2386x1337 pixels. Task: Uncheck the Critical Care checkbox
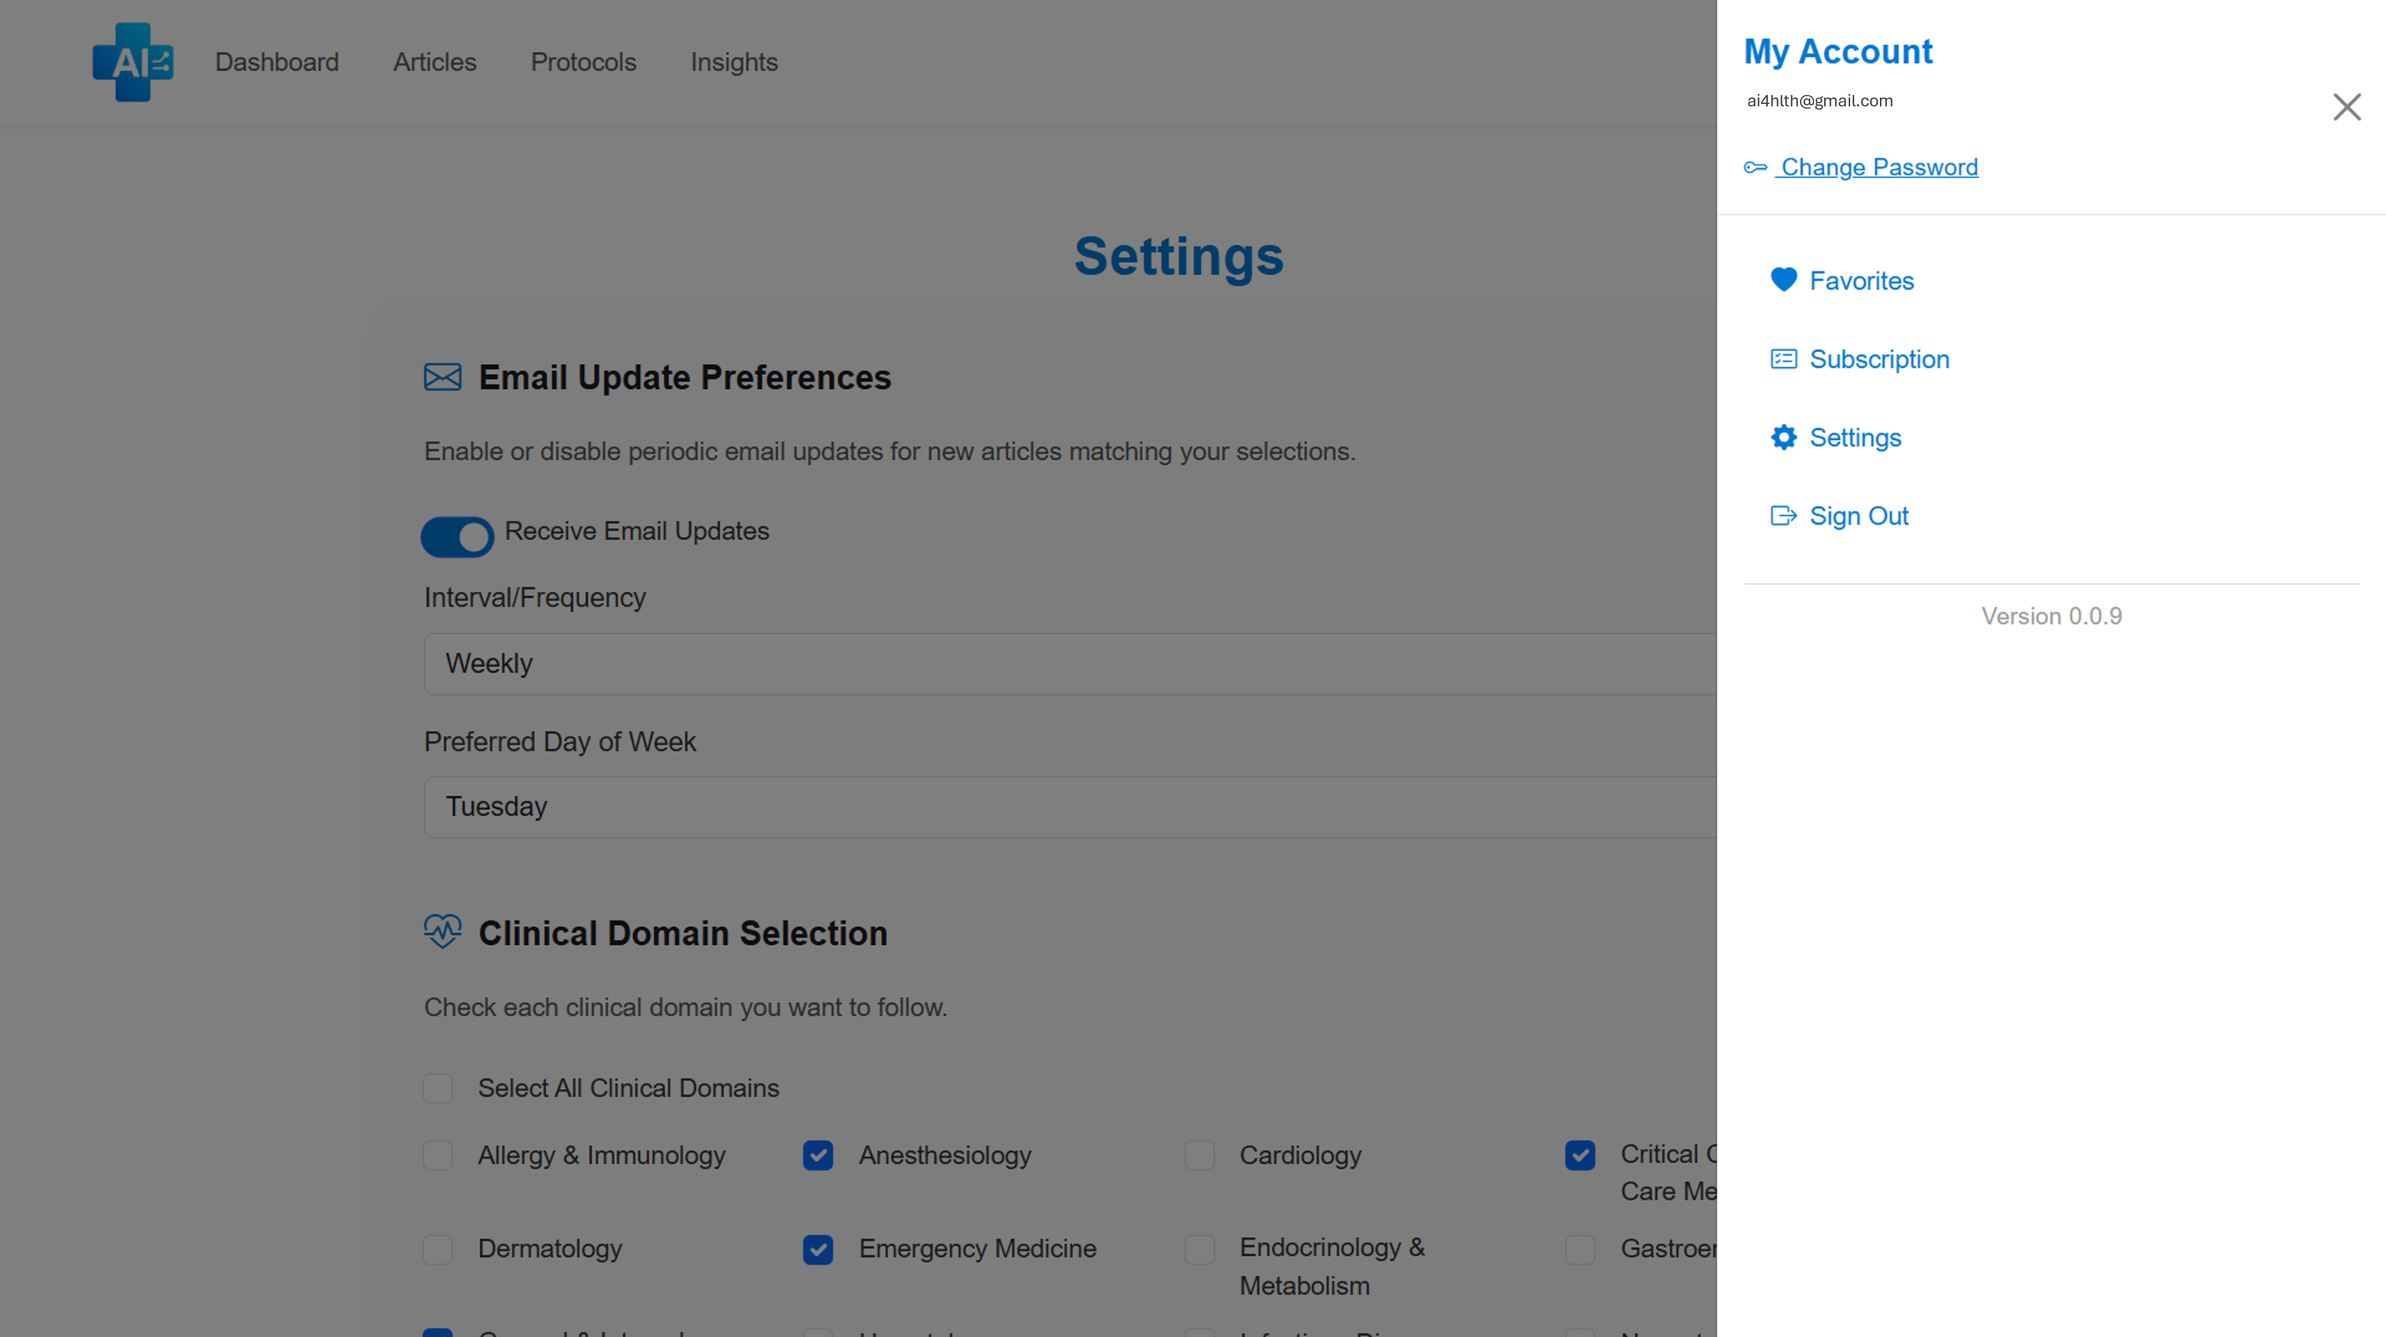tap(1580, 1155)
